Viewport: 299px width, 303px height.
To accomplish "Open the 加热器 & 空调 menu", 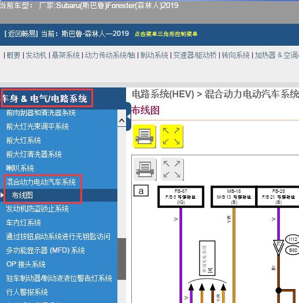I will pos(276,55).
